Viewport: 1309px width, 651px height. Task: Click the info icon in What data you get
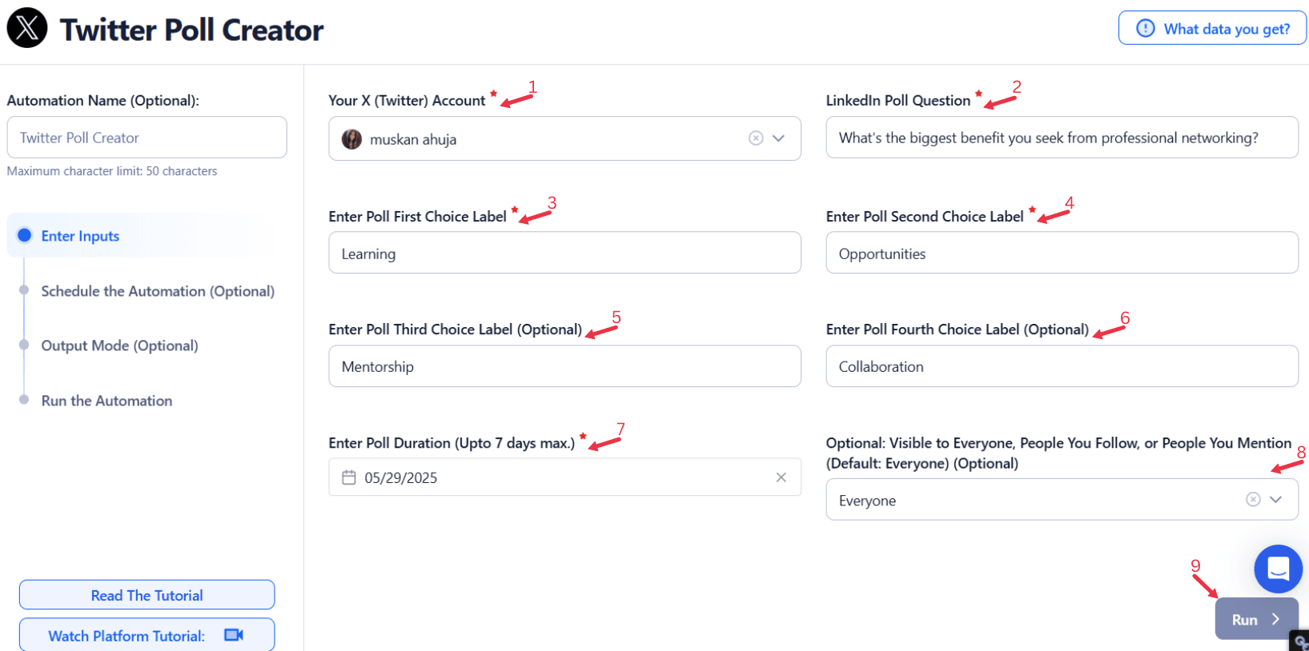click(x=1146, y=29)
